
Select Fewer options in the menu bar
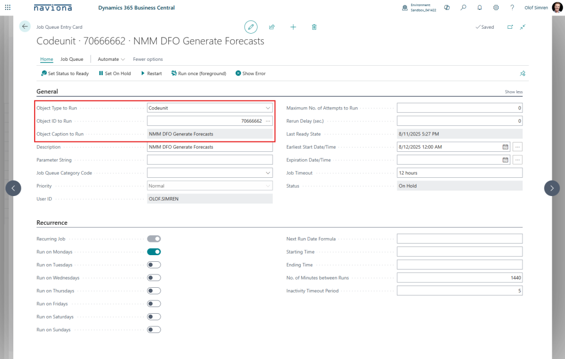(x=148, y=59)
